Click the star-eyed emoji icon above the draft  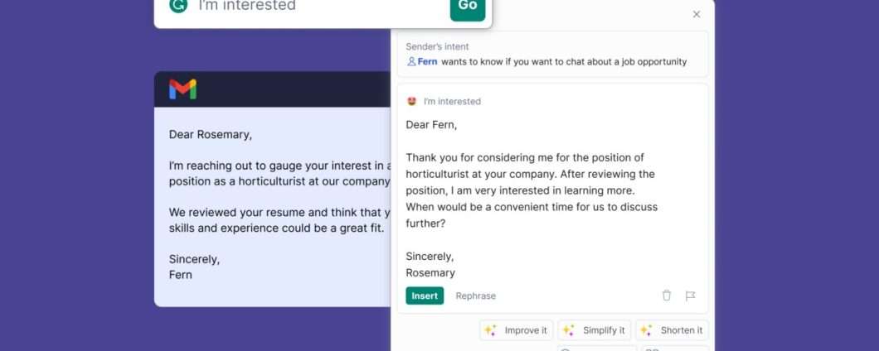click(412, 101)
